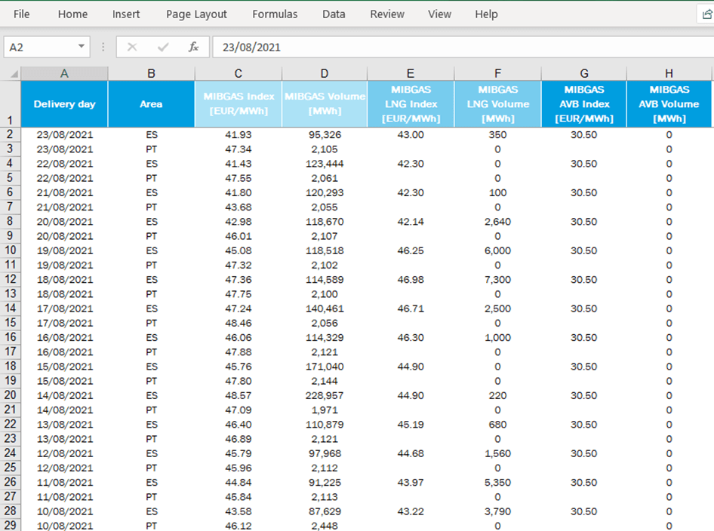Click the 'MIBGAS AVB Volume' header cell

click(669, 104)
